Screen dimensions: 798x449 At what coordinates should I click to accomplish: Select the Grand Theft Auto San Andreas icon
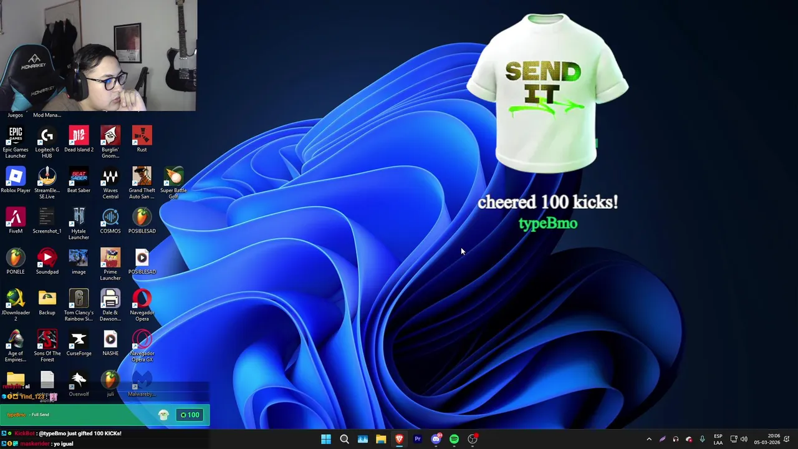click(142, 183)
